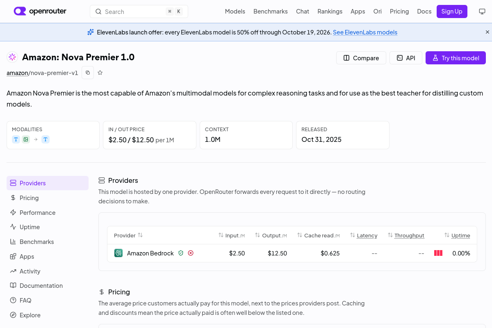Click the Amazon Bedrock provider name
Image resolution: width=492 pixels, height=328 pixels.
click(150, 253)
